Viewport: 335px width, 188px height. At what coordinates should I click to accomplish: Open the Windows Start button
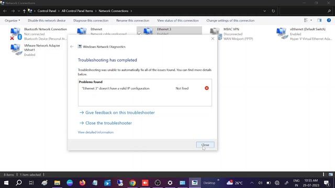(x=6, y=183)
